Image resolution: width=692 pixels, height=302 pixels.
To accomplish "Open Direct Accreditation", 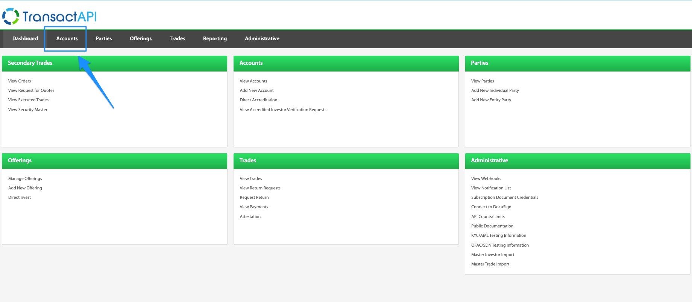I will [258, 100].
